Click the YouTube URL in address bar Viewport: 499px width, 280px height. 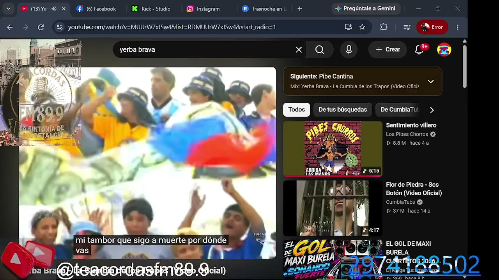(x=172, y=27)
